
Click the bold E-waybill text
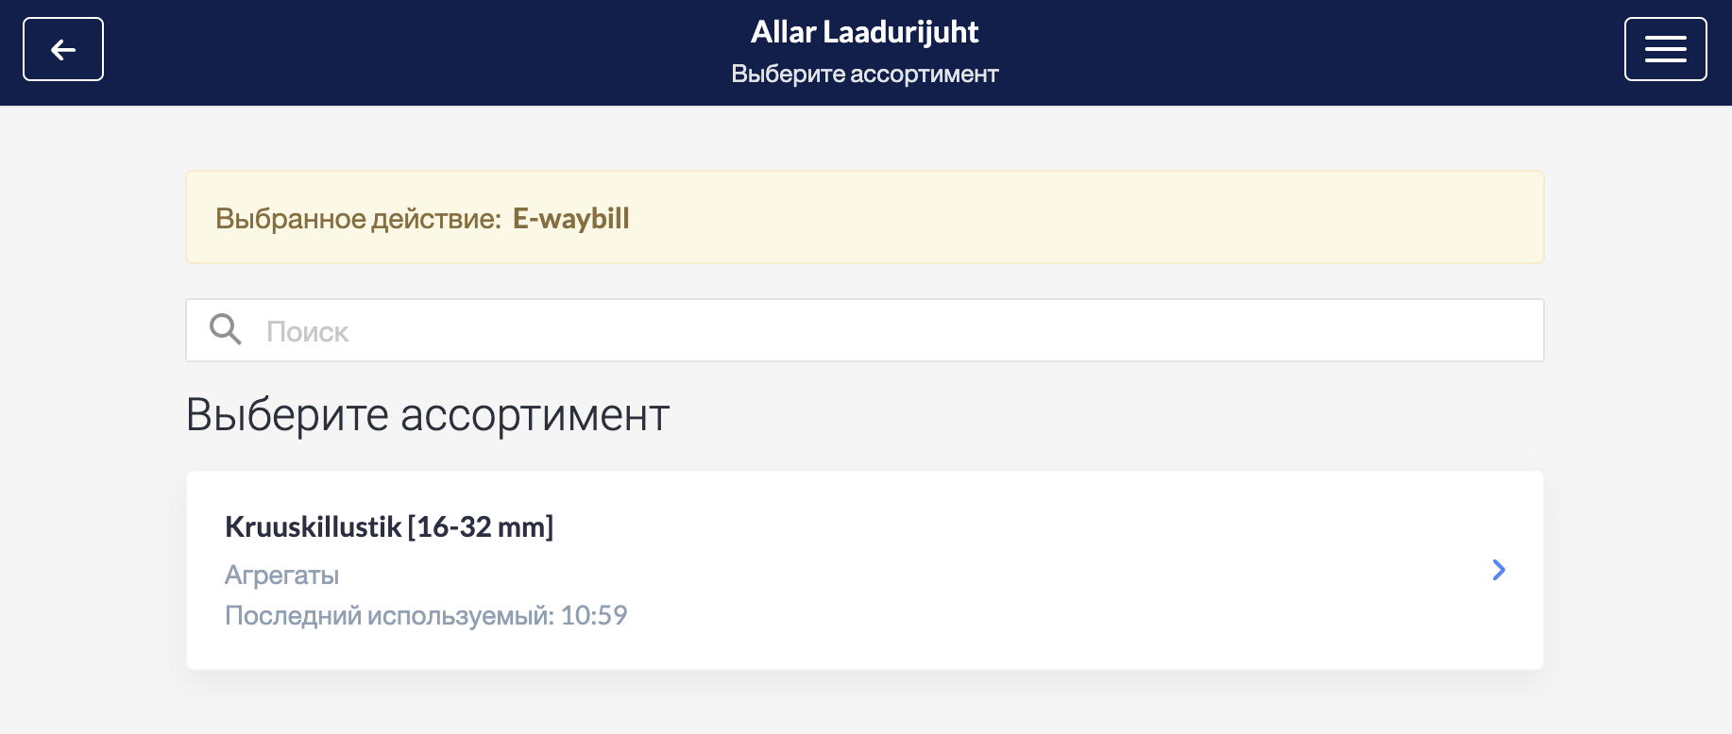click(571, 218)
